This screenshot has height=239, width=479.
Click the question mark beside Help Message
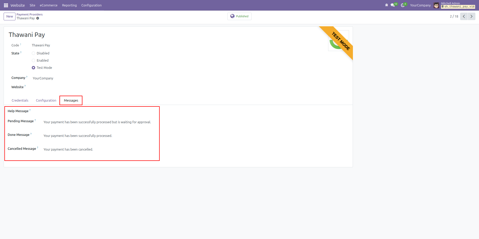coord(30,110)
